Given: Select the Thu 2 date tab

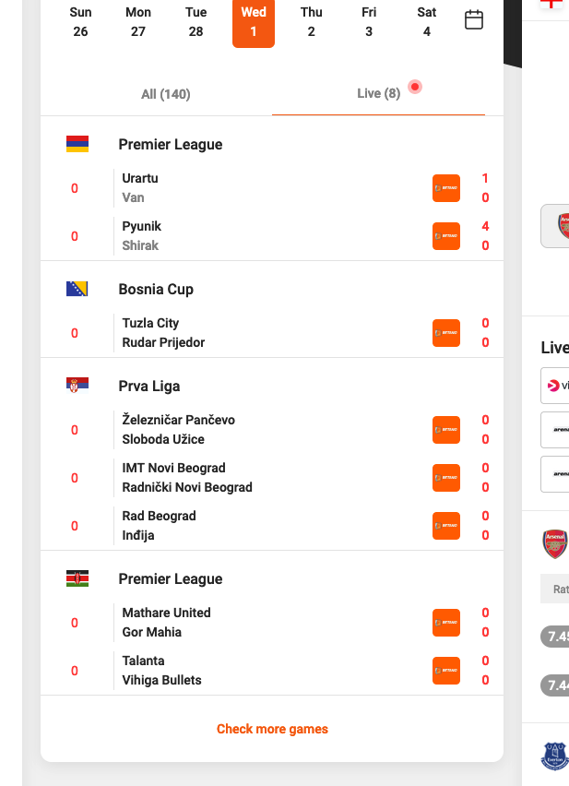Looking at the screenshot, I should 311,22.
